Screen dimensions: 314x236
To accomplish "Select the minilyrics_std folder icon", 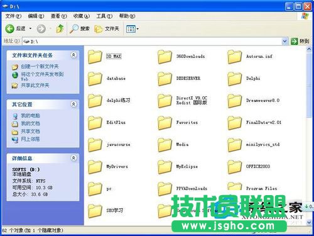I will point(234,145).
